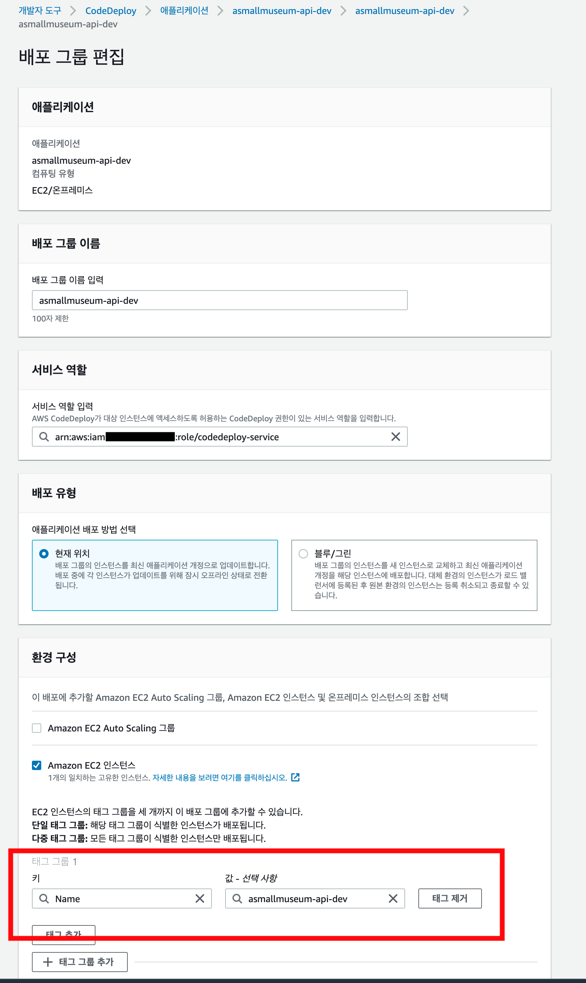Image resolution: width=586 pixels, height=983 pixels.
Task: Navigate to 애플리케이션 breadcrumb
Action: pyautogui.click(x=184, y=11)
